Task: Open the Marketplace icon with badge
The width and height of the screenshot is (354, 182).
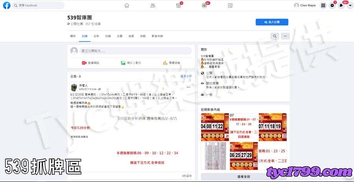Action: click(x=179, y=6)
